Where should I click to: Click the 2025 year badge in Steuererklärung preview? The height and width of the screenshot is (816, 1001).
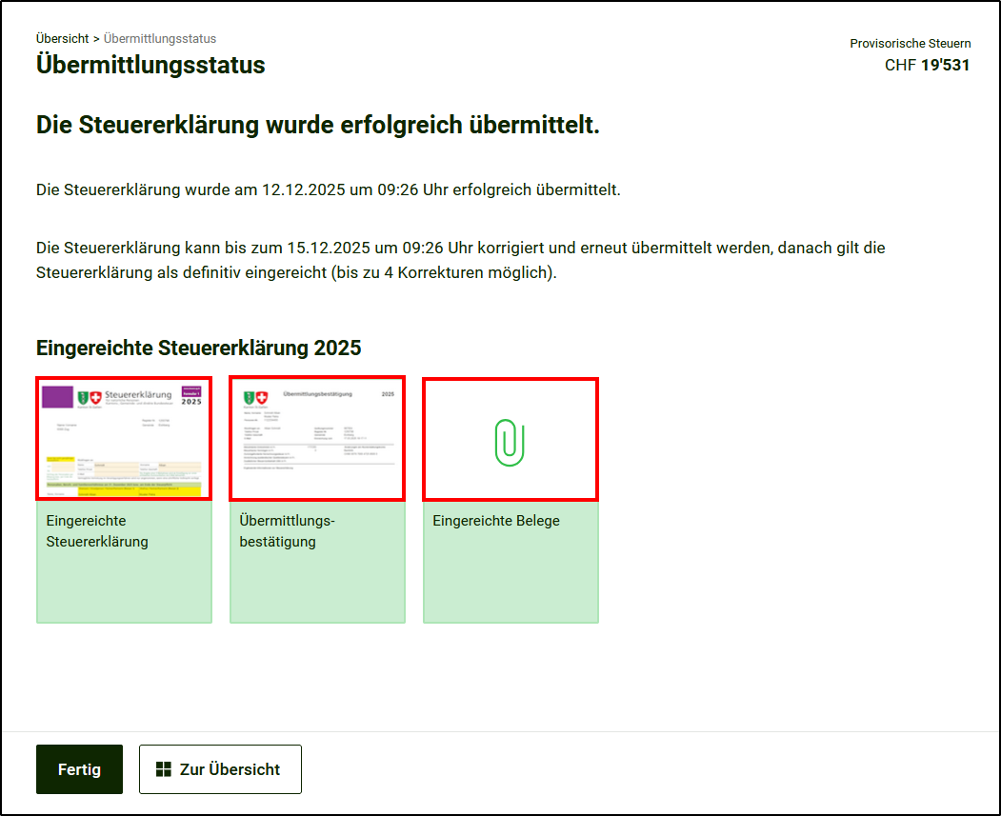click(x=190, y=398)
